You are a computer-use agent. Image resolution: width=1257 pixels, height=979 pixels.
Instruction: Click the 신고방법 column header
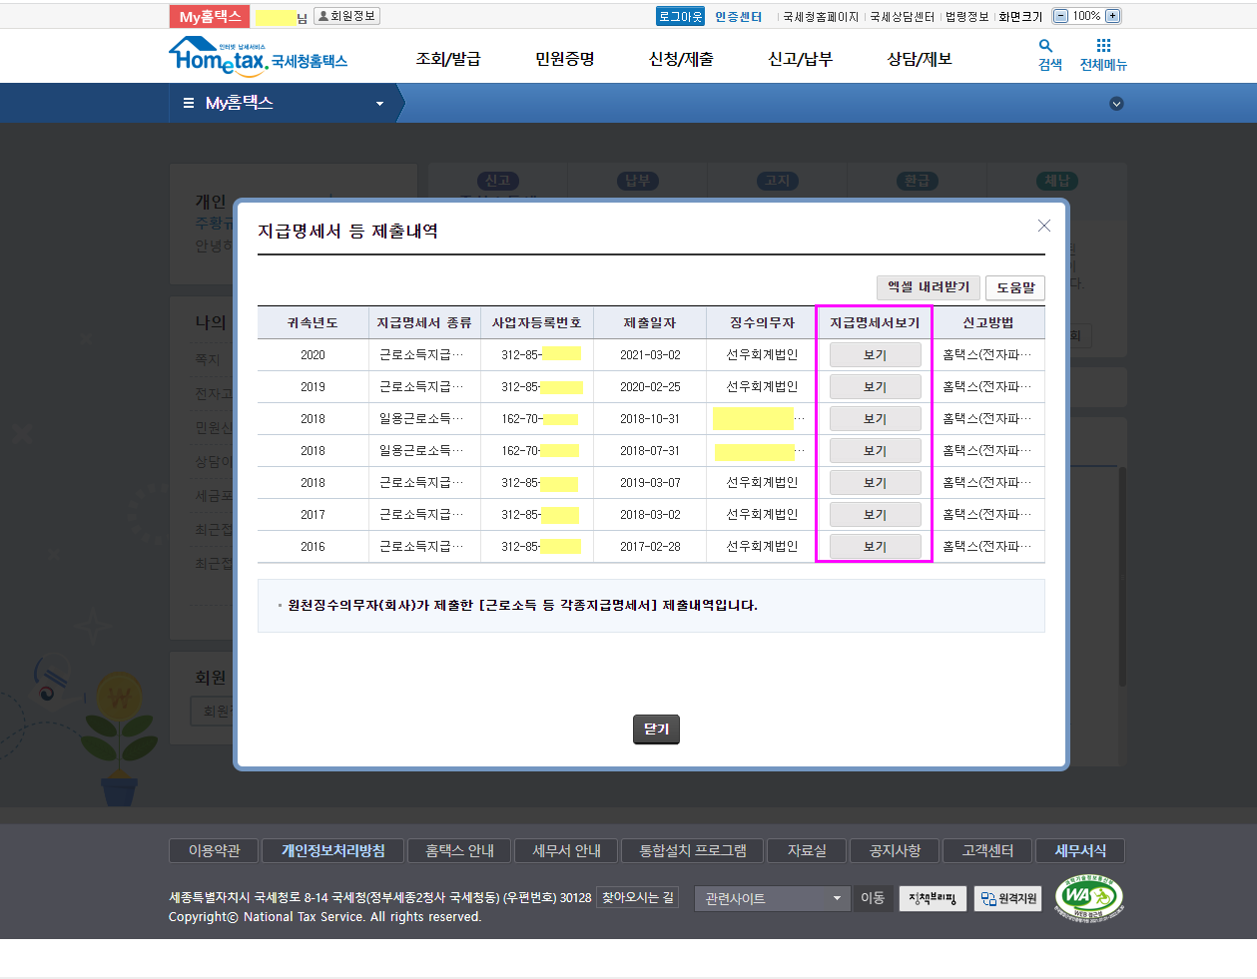pyautogui.click(x=988, y=323)
